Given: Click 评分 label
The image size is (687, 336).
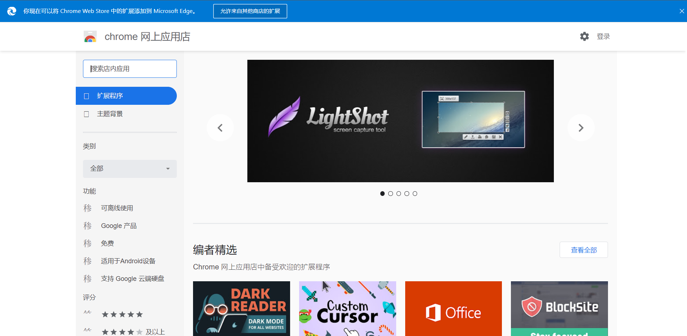Looking at the screenshot, I should 89,297.
